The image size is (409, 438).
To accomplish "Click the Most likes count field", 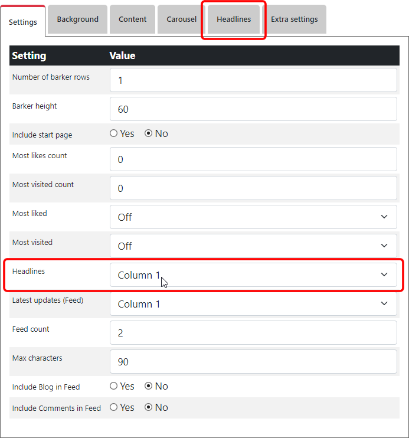I will (x=253, y=159).
